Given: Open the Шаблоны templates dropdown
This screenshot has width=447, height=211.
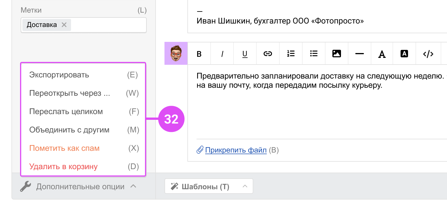Looking at the screenshot, I should coord(209,186).
